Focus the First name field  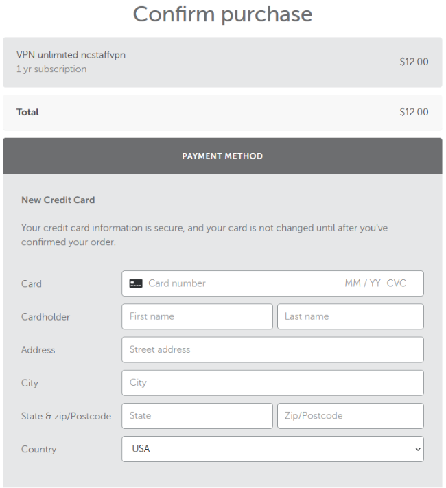(197, 316)
